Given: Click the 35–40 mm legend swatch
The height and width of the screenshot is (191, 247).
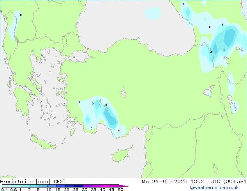Looking at the screenshot, I should coord(97,186).
